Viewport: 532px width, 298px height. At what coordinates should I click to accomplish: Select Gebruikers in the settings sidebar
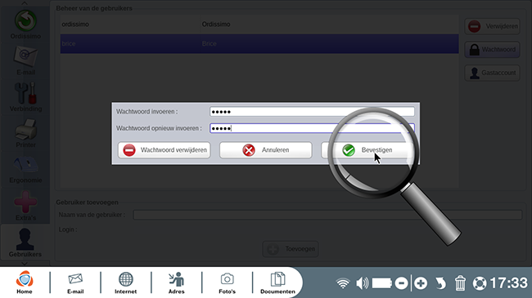25,242
